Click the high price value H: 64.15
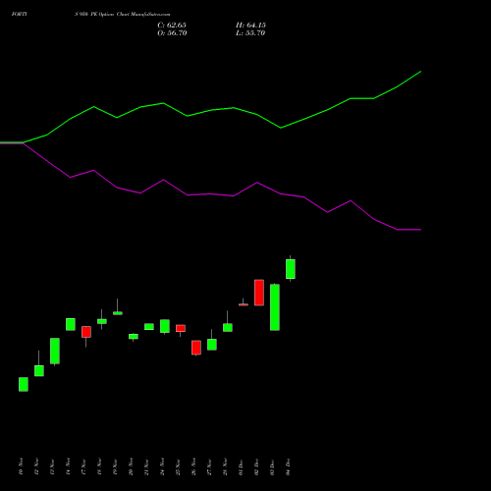Viewport: 491px width, 491px height. (250, 26)
